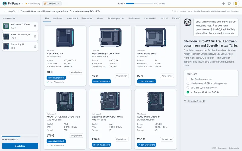The width and height of the screenshot is (242, 151).
Task: Click the second rating star
Action: (x=175, y=11)
